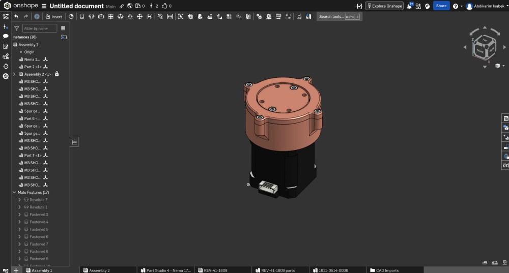Expand the Fastened 6 mate
The height and width of the screenshot is (273, 509).
click(19, 237)
